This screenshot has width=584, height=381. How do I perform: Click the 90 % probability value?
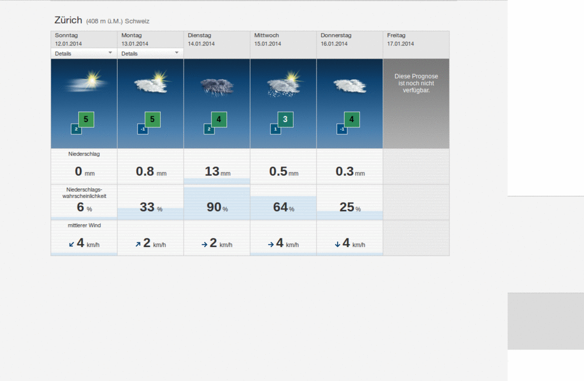tap(217, 207)
